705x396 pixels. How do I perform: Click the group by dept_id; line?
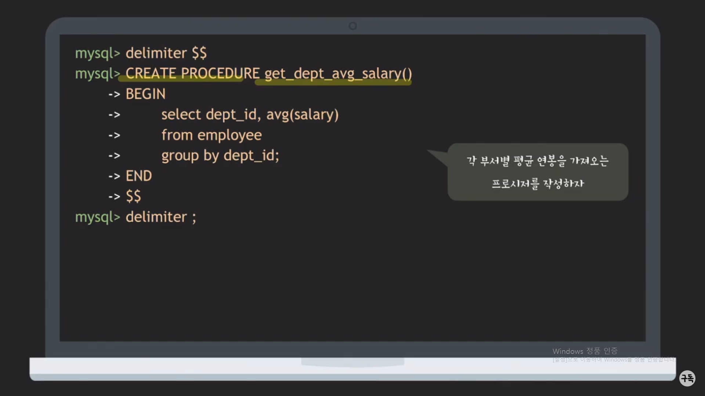click(220, 156)
